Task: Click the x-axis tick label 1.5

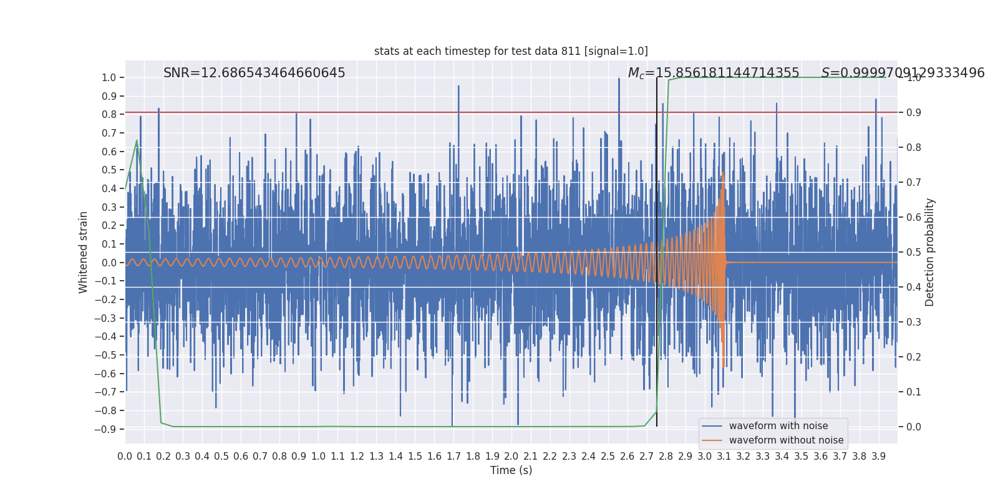Action: pyautogui.click(x=415, y=457)
